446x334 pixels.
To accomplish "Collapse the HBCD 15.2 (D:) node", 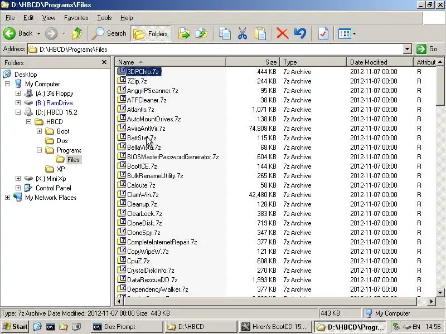I will coord(18,112).
